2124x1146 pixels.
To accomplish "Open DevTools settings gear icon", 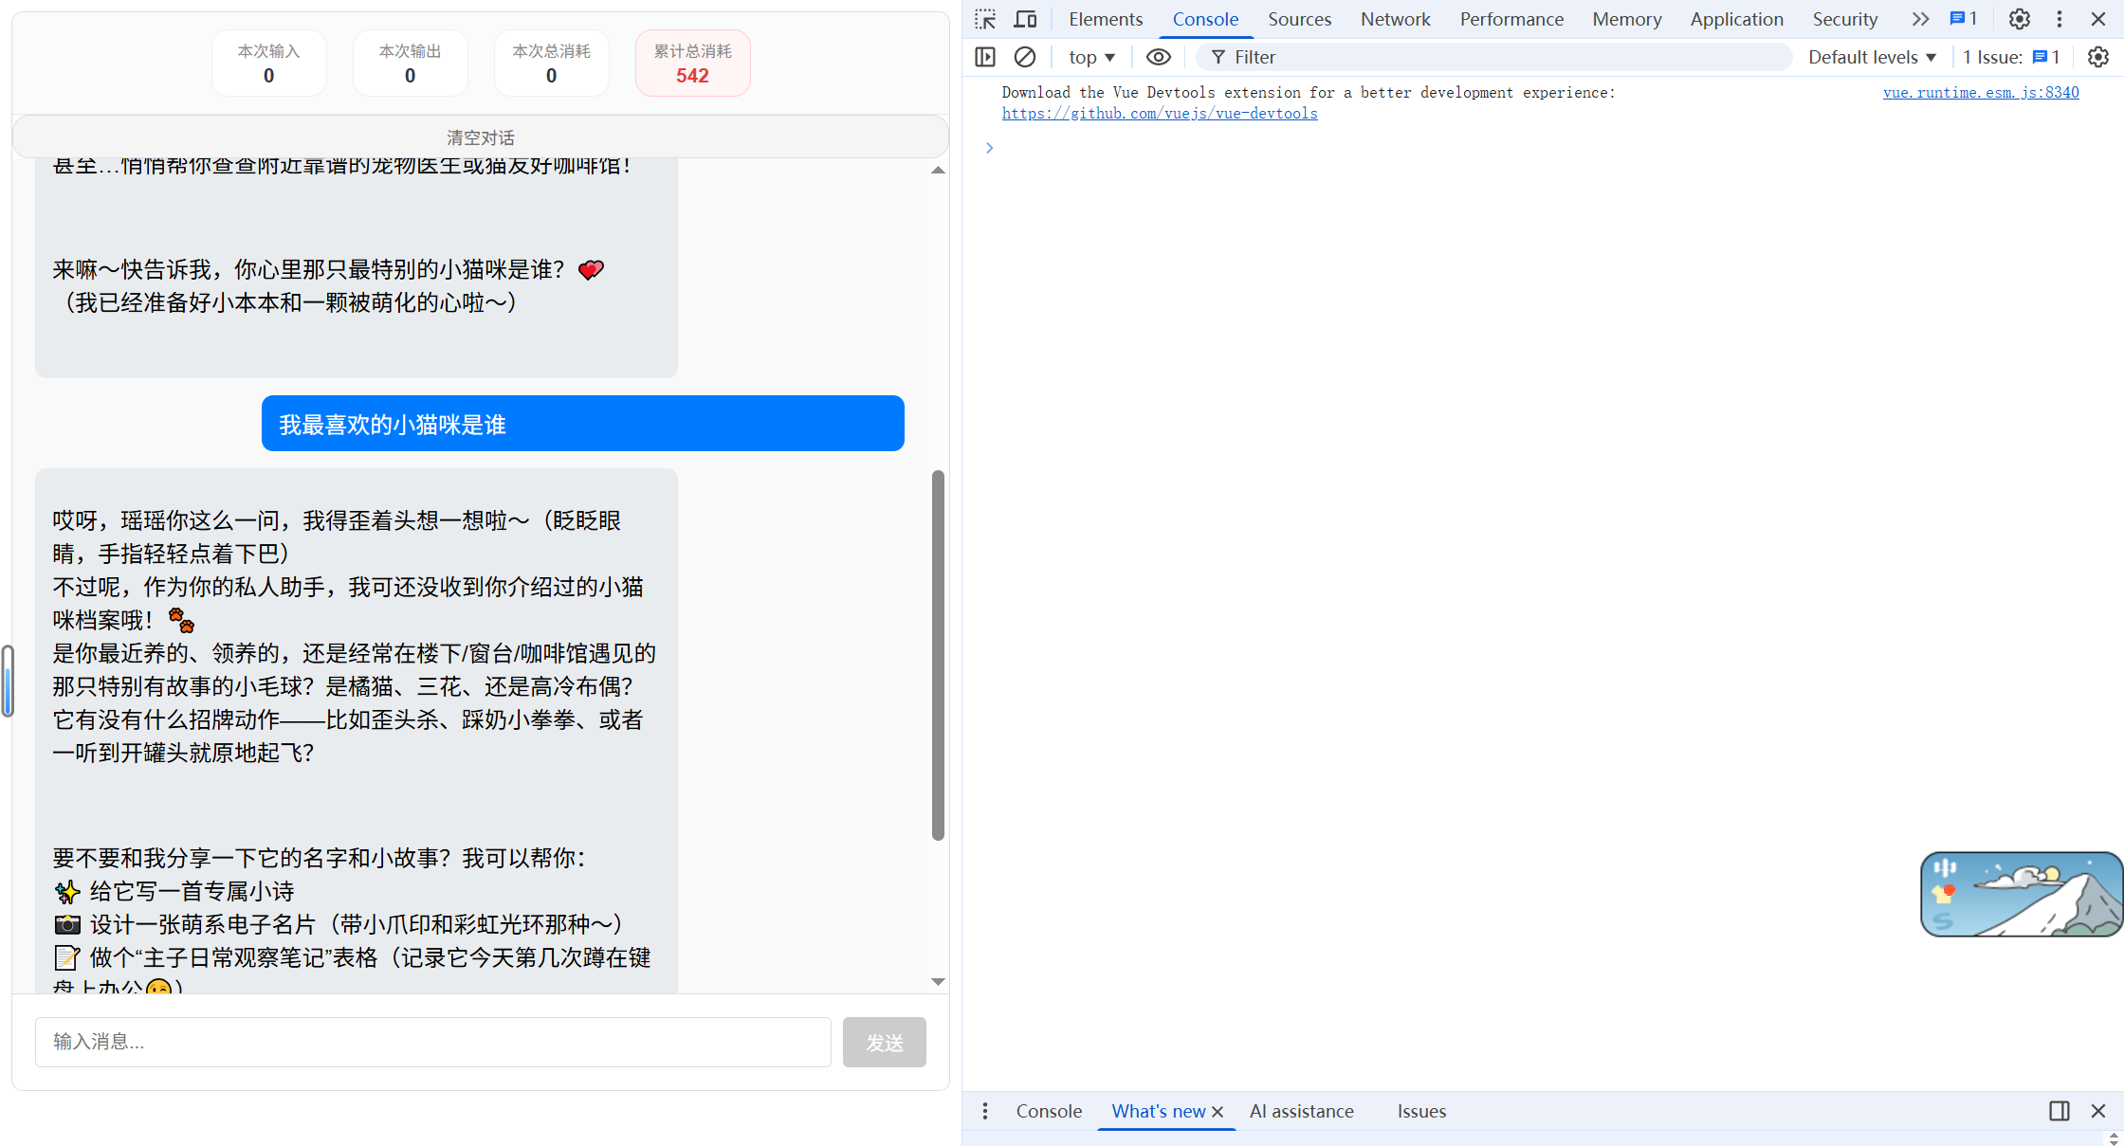I will pyautogui.click(x=2020, y=19).
